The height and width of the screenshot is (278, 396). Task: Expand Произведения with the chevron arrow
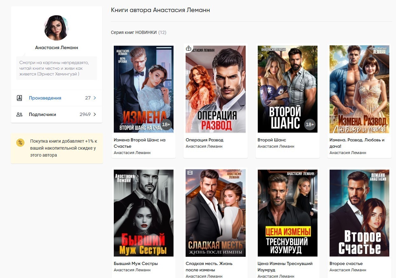click(95, 98)
